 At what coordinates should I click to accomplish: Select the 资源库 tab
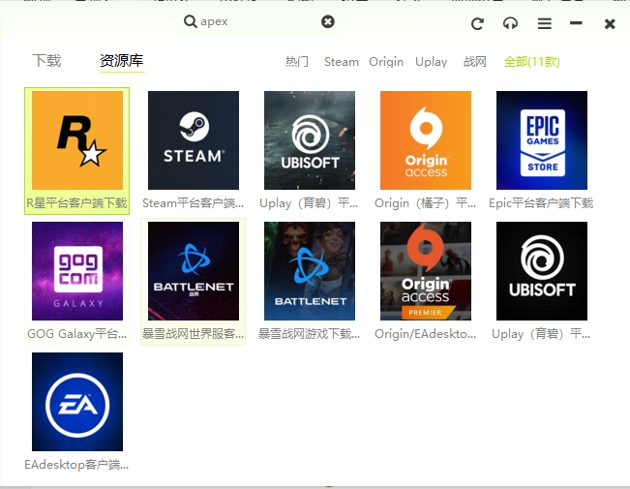click(122, 61)
